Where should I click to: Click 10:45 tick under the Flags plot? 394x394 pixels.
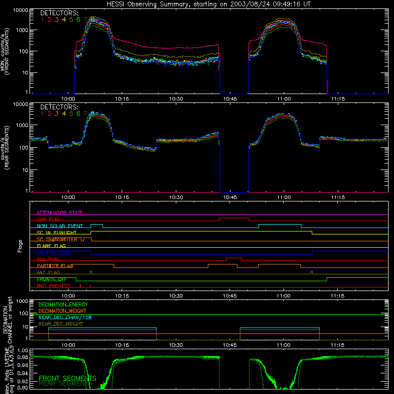[x=230, y=296]
